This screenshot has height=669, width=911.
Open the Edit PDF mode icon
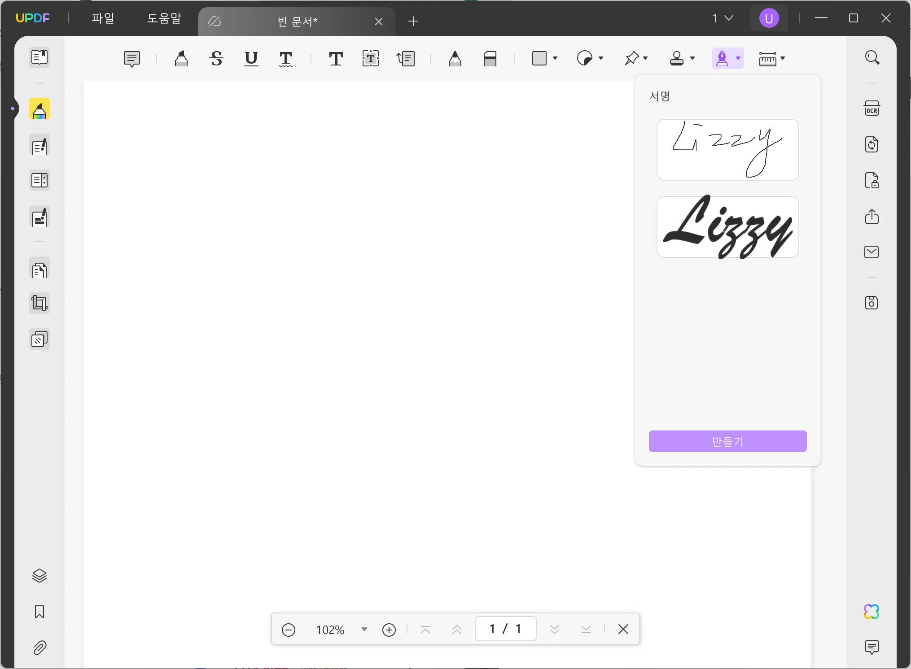coord(39,145)
